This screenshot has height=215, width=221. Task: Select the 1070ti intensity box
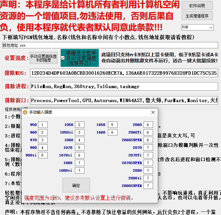click(80, 155)
